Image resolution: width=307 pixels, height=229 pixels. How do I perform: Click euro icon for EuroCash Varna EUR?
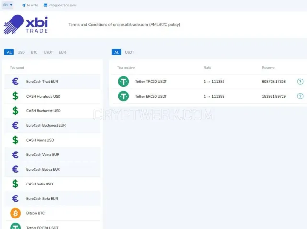click(x=15, y=155)
